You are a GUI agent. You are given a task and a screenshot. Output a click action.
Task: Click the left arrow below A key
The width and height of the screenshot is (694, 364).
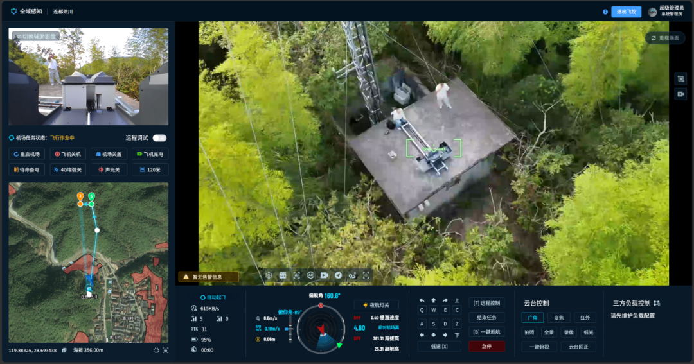click(x=422, y=335)
